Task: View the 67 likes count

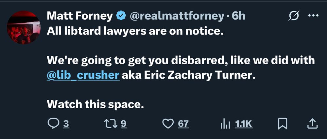Action: click(183, 124)
